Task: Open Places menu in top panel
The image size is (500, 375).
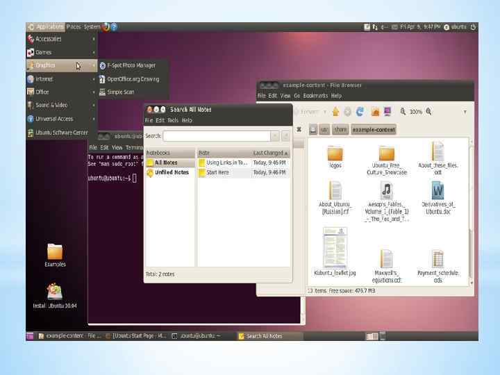Action: (74, 27)
